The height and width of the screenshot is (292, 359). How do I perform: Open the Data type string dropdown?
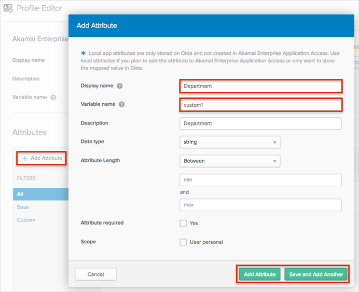tap(229, 142)
